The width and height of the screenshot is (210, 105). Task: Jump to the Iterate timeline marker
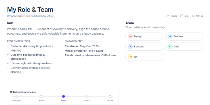(110, 96)
